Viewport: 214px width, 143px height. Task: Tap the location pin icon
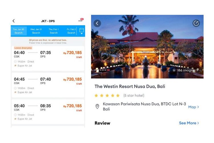(x=97, y=106)
